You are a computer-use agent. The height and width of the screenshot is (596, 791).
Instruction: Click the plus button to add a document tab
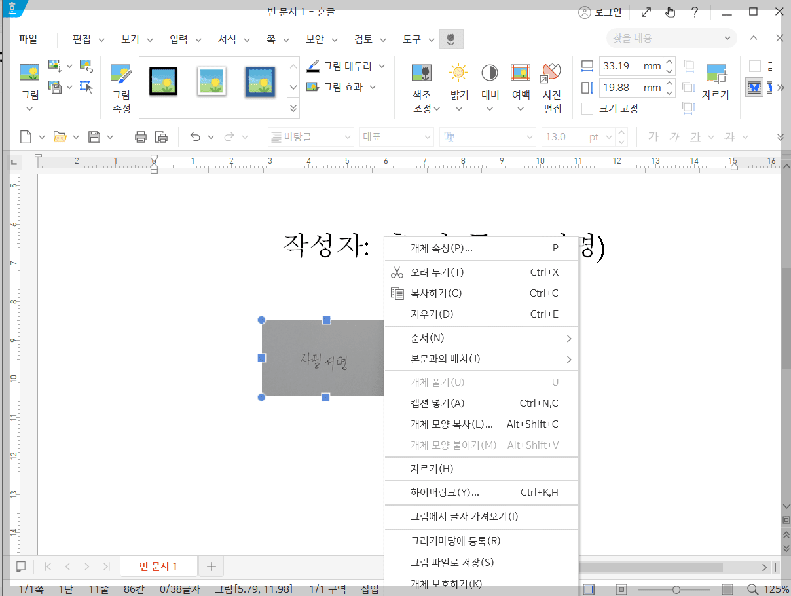(x=210, y=566)
